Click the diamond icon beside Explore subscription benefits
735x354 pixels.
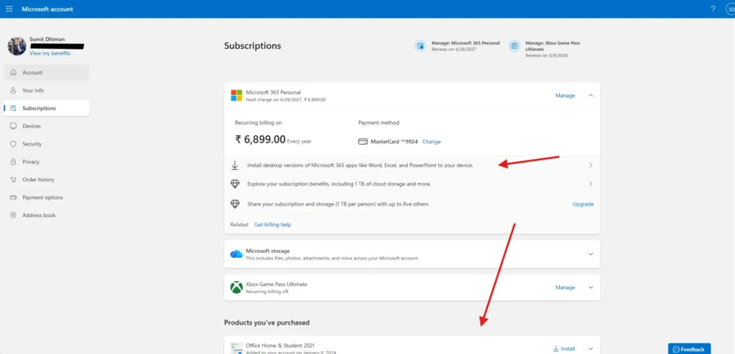(x=235, y=184)
